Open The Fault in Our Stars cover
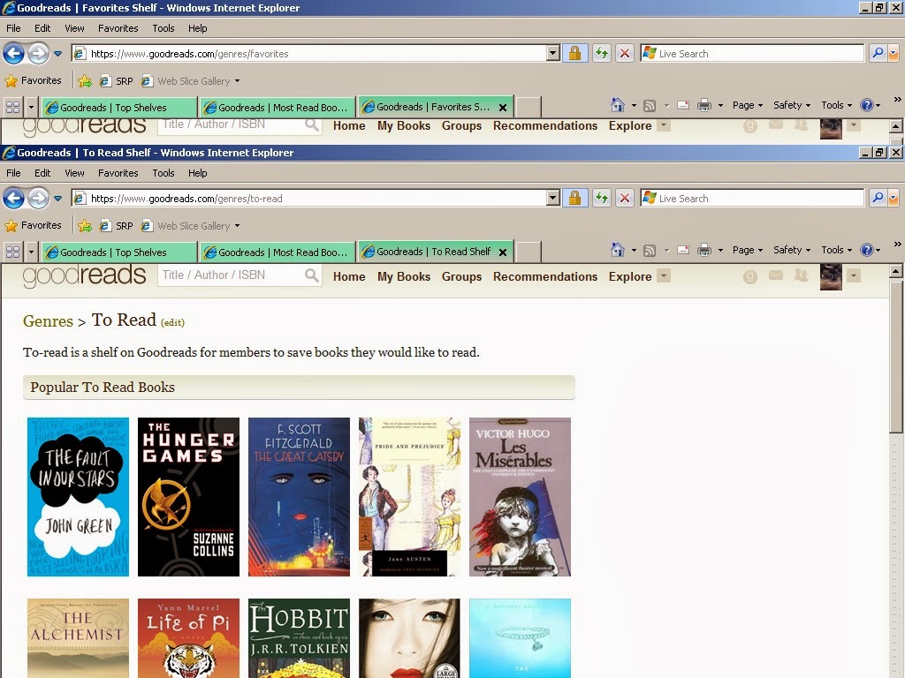This screenshot has width=905, height=678. point(78,497)
